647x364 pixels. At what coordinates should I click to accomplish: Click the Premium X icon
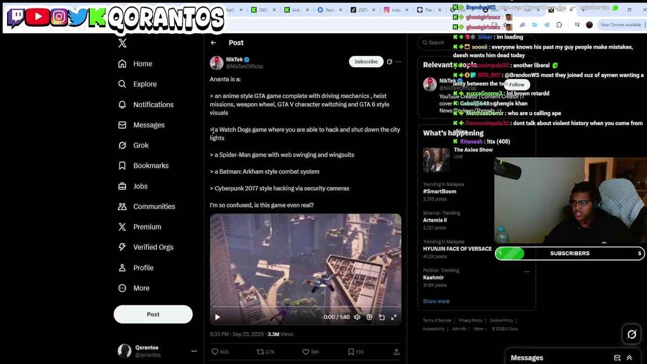click(122, 226)
